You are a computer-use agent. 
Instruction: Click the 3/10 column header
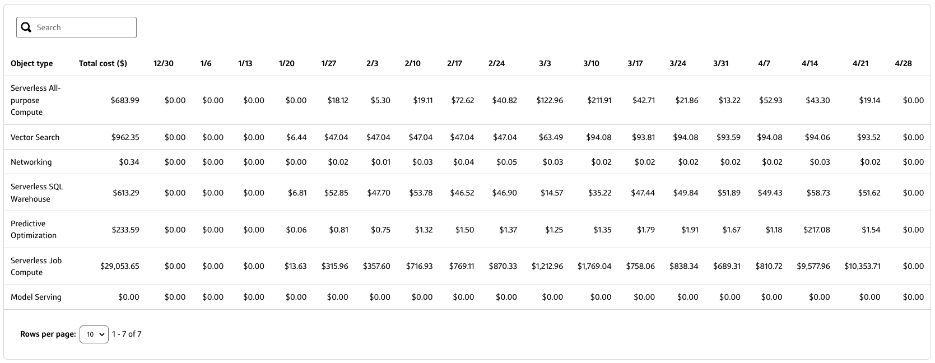tap(592, 63)
